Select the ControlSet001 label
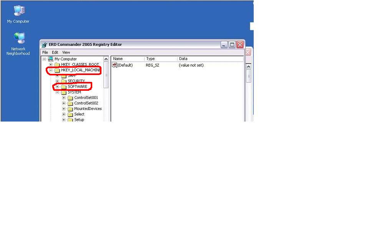Screen dimensions: 369x235 pos(86,97)
